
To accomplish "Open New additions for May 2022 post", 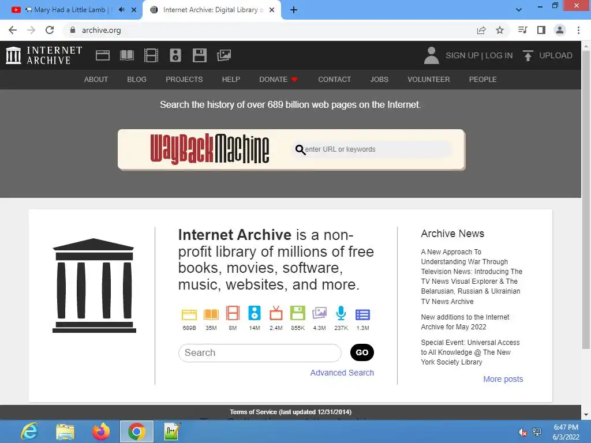I will click(465, 322).
